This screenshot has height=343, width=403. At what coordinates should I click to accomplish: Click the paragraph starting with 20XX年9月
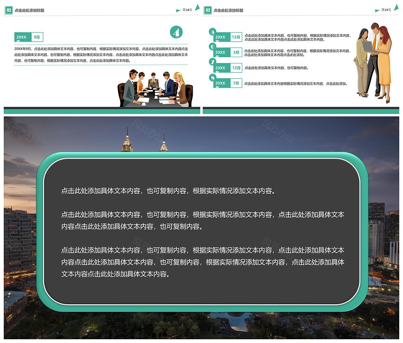point(101,55)
